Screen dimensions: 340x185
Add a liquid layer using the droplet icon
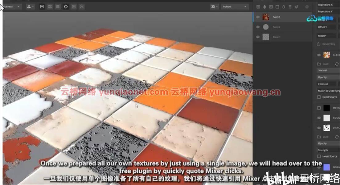[x=284, y=7]
